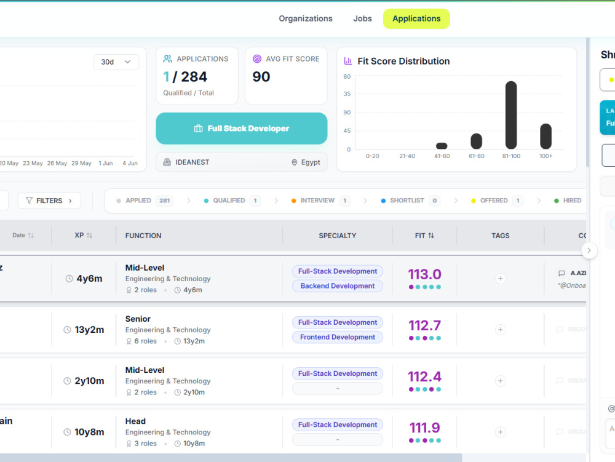
Task: Click the vertical scrollbar of the main panel
Action: pos(587,102)
